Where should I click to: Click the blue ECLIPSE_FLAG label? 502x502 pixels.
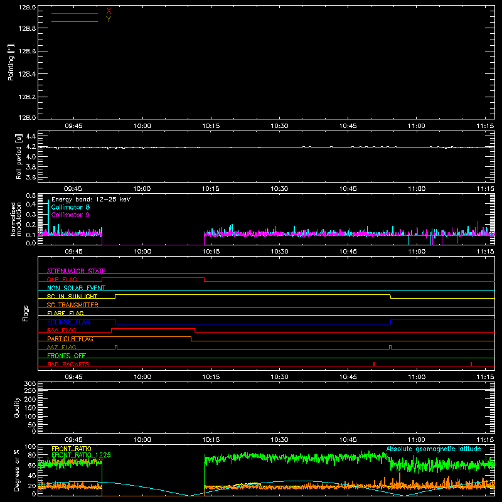(x=68, y=322)
